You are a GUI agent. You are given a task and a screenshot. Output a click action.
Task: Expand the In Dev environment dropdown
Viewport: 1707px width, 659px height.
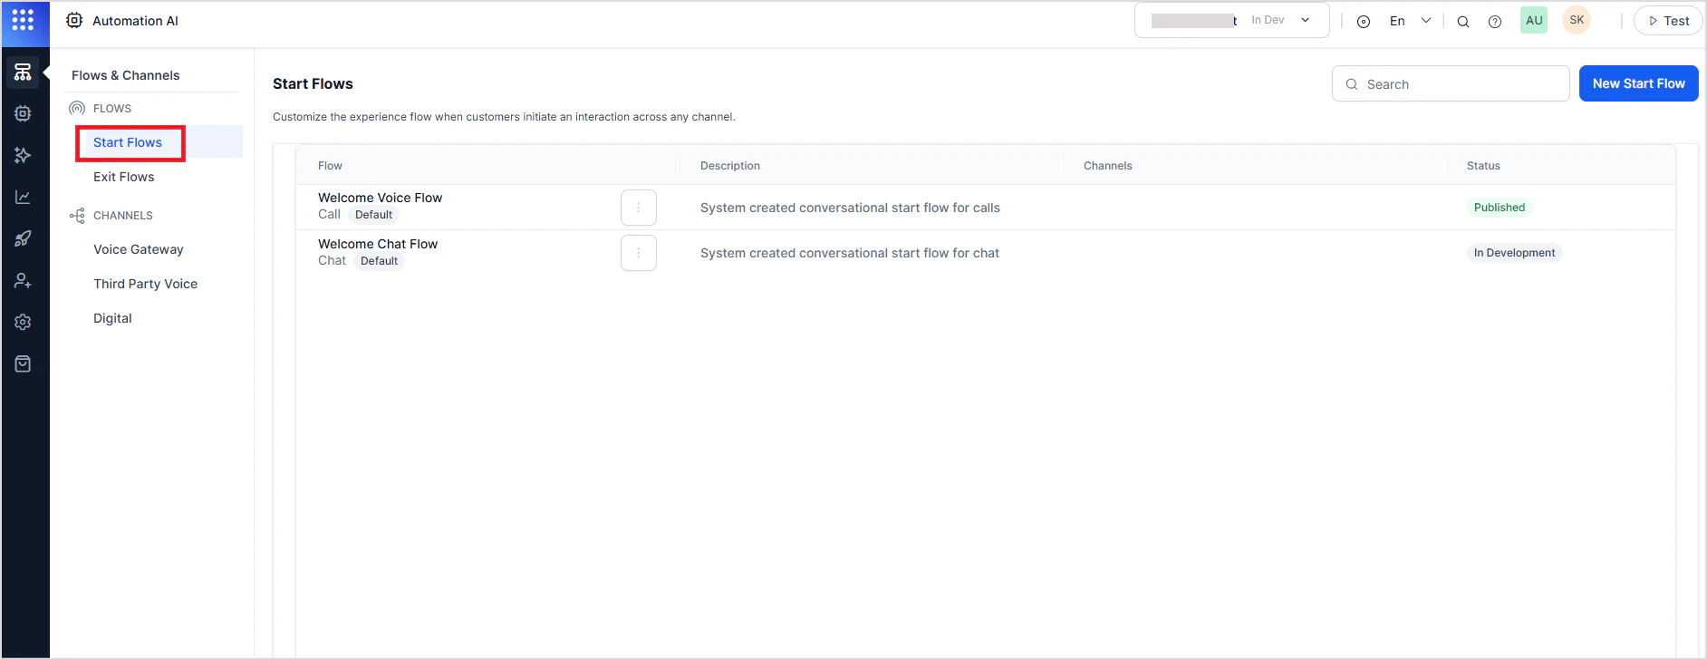(x=1232, y=20)
